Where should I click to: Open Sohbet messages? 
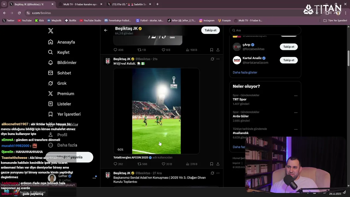[x=60, y=73]
